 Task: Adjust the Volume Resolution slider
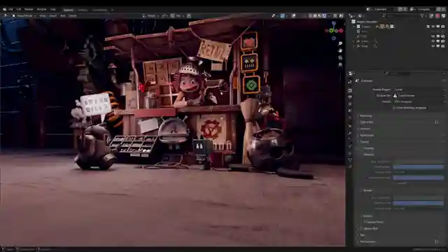[419, 177]
